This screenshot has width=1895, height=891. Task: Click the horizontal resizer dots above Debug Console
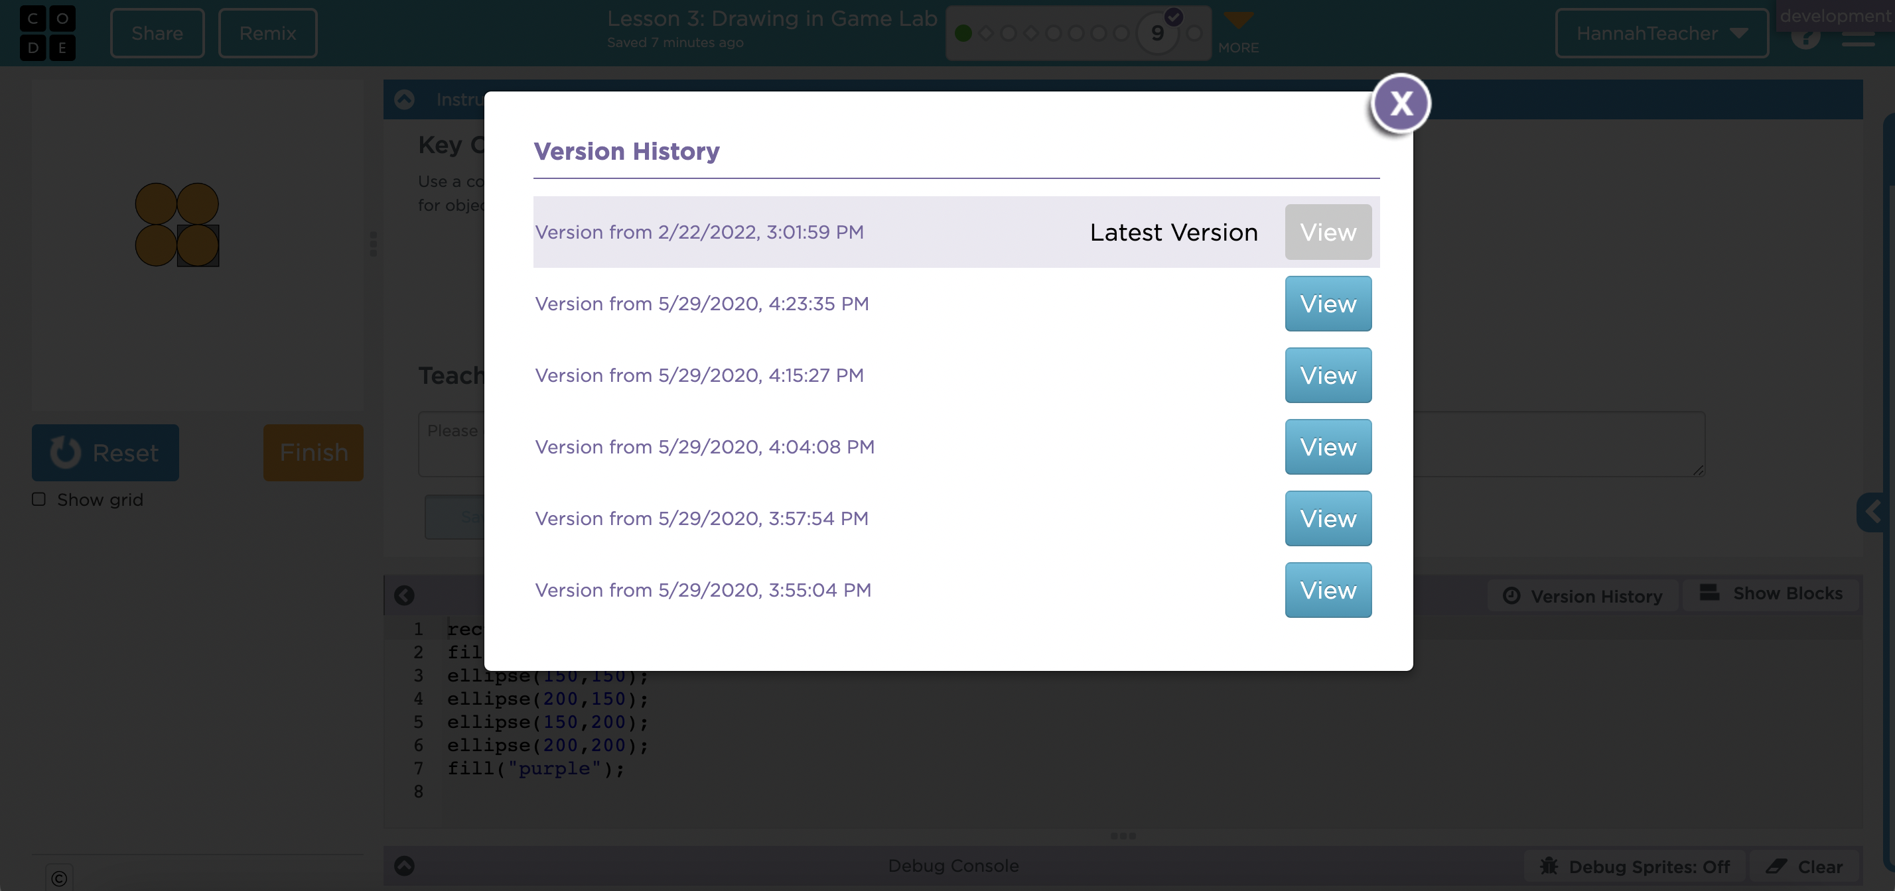pos(1123,837)
